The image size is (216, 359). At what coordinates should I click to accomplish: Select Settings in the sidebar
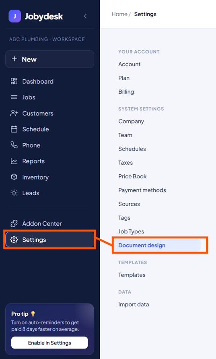click(49, 239)
